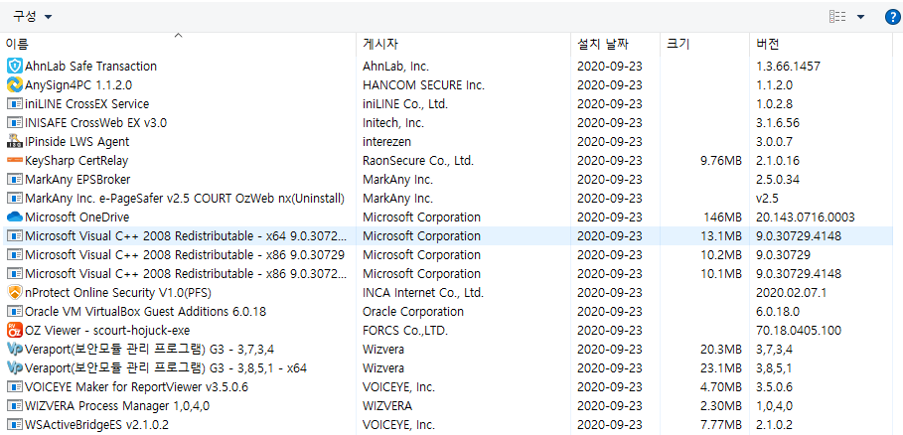Select the AnySign4PC 1.1.2.0 entry
The image size is (903, 435).
pyautogui.click(x=448, y=85)
